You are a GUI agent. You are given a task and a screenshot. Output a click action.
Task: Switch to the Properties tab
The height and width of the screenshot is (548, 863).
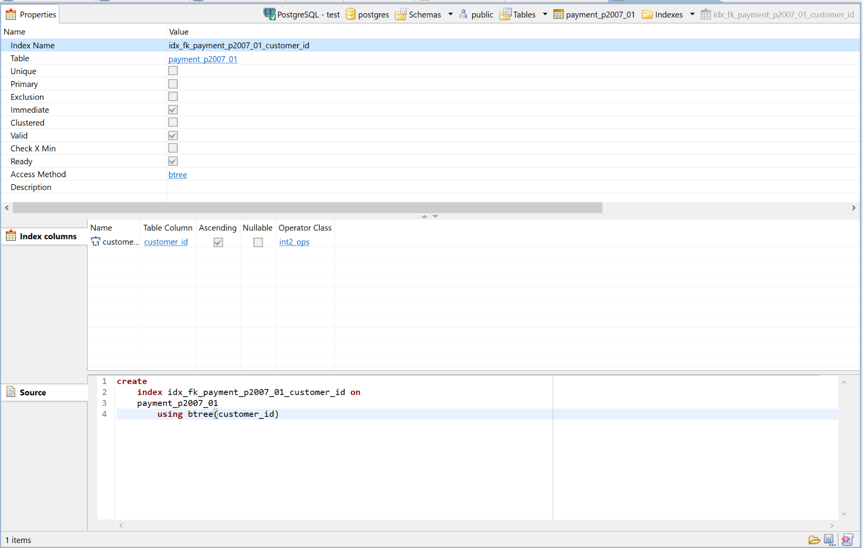[30, 14]
